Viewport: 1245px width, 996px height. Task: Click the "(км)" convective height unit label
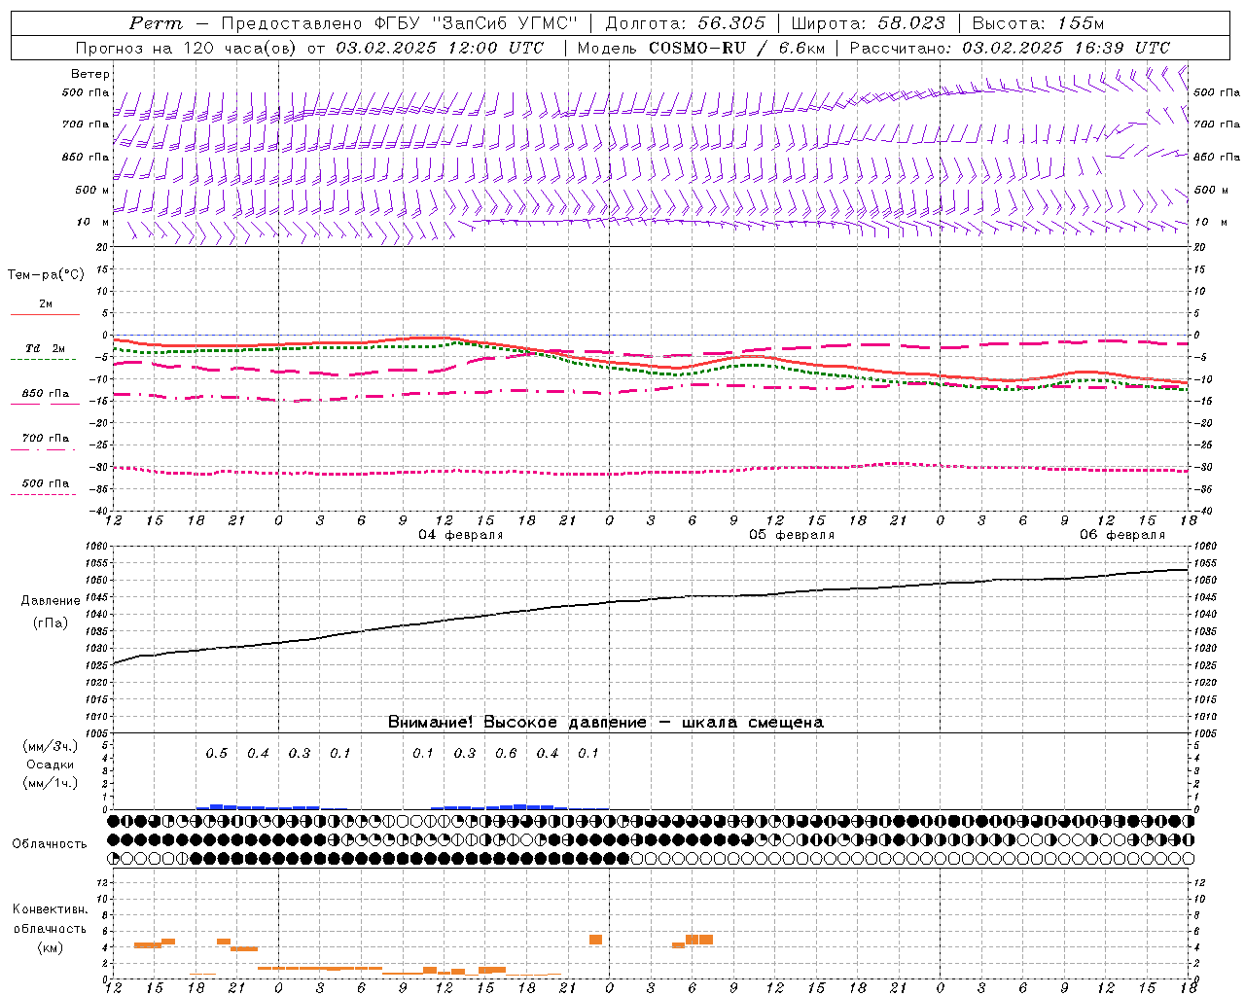tap(51, 947)
